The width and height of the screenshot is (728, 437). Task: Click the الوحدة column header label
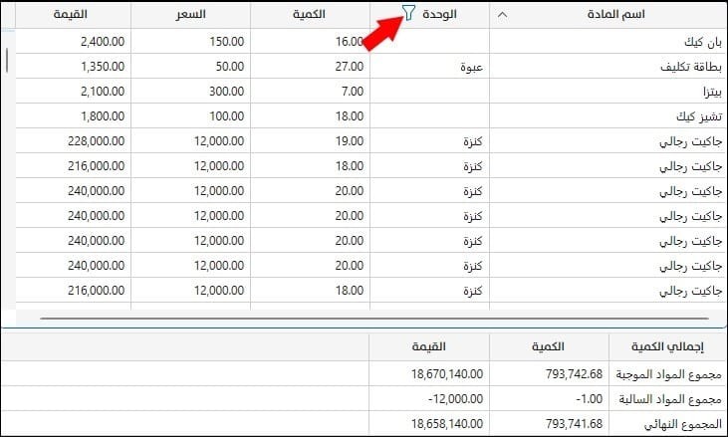(x=439, y=15)
